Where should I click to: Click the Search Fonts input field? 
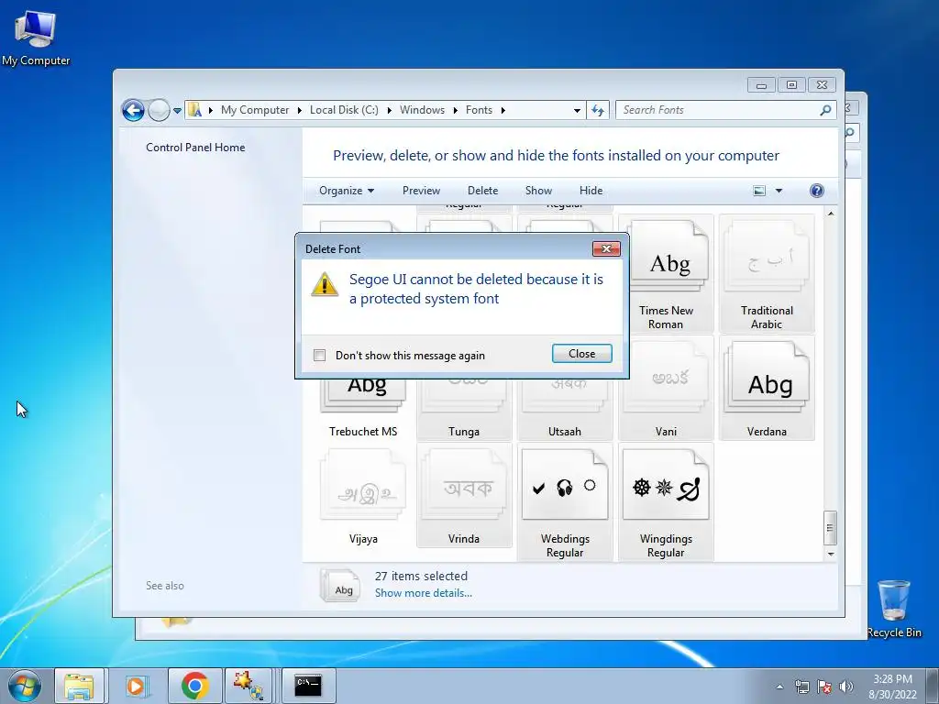tap(719, 110)
